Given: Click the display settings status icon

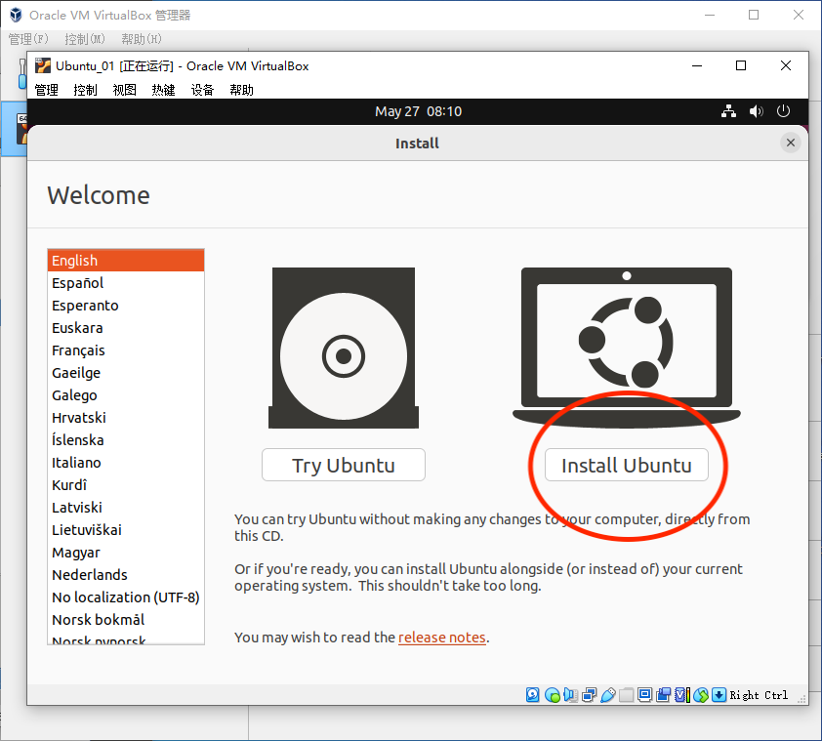Looking at the screenshot, I should click(x=644, y=695).
